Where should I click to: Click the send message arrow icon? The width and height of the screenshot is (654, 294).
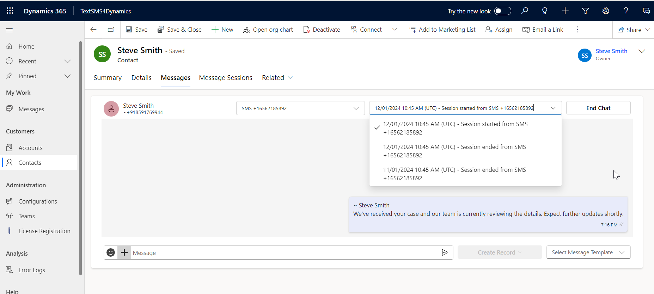coord(445,252)
